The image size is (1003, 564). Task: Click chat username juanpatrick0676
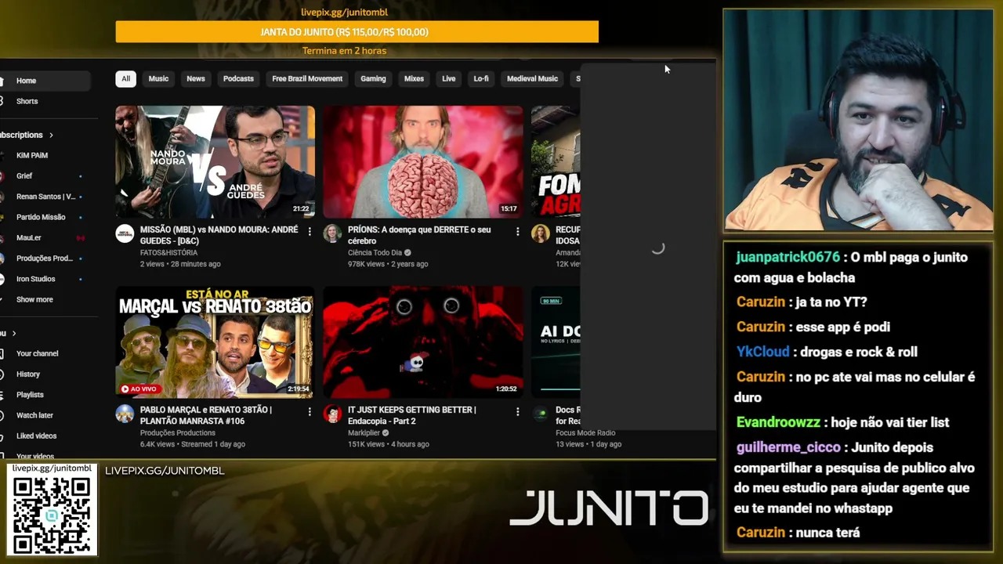(x=788, y=257)
